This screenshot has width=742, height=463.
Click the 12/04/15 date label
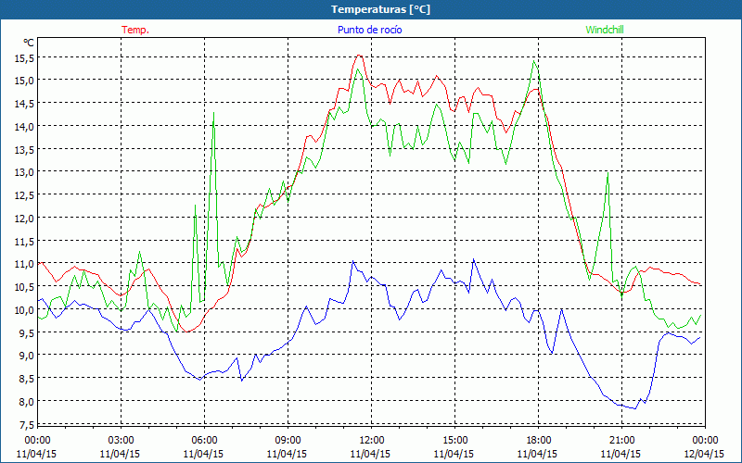click(705, 454)
